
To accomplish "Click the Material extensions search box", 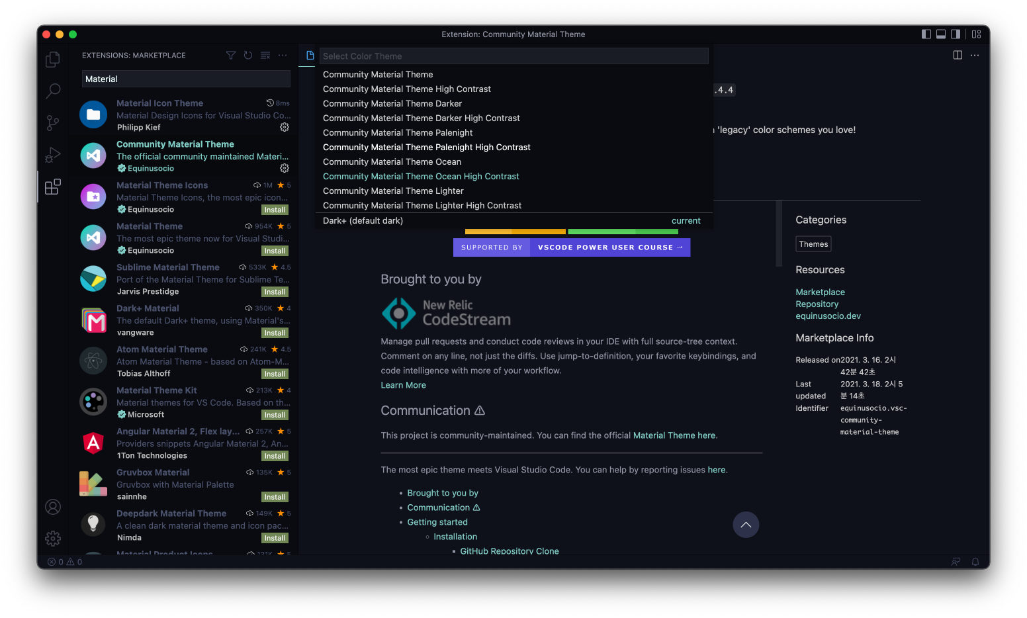I will [186, 79].
